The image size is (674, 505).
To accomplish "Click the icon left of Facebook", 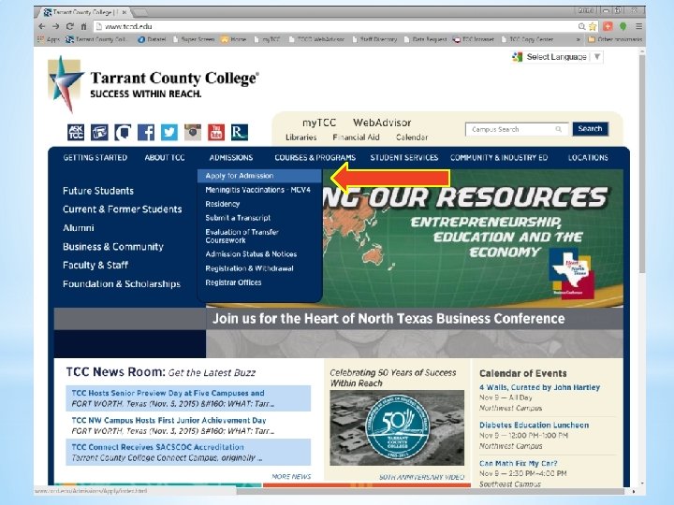I will 123,132.
